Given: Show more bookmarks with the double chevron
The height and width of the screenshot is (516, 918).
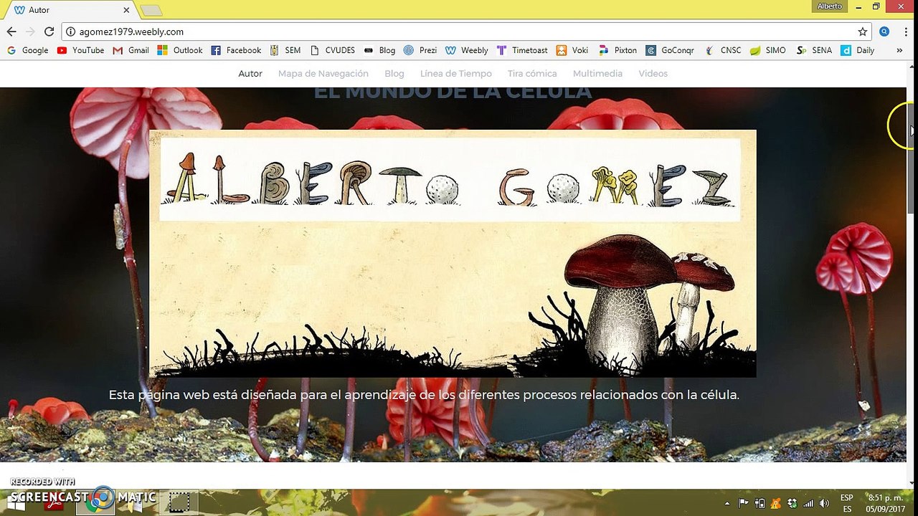Looking at the screenshot, I should click(x=899, y=50).
